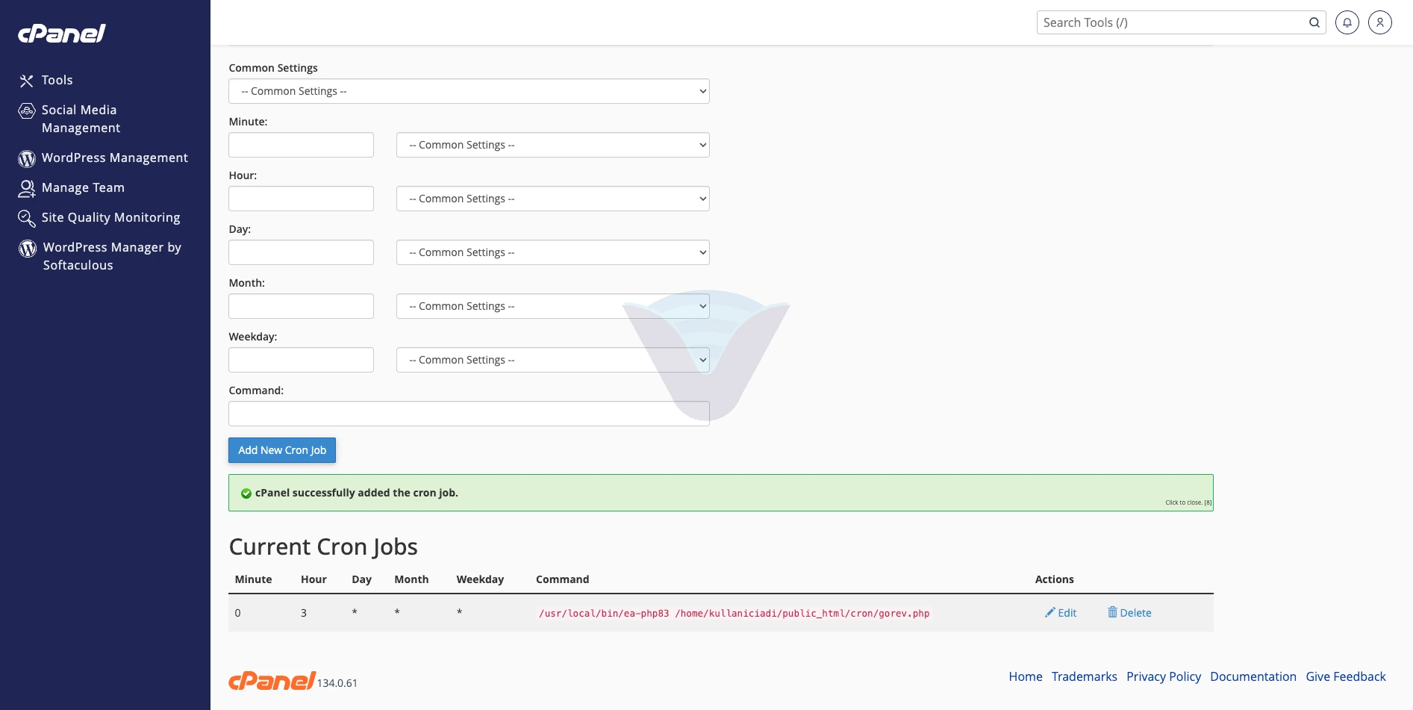This screenshot has width=1413, height=710.
Task: Click the search magnifier icon in Search Tools
Action: tap(1314, 22)
